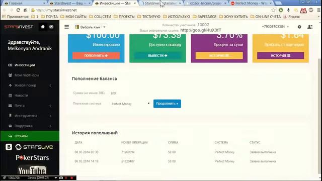Click date 08.05.2014 05:30 in history
This screenshot has width=322, height=181.
pyautogui.click(x=87, y=152)
